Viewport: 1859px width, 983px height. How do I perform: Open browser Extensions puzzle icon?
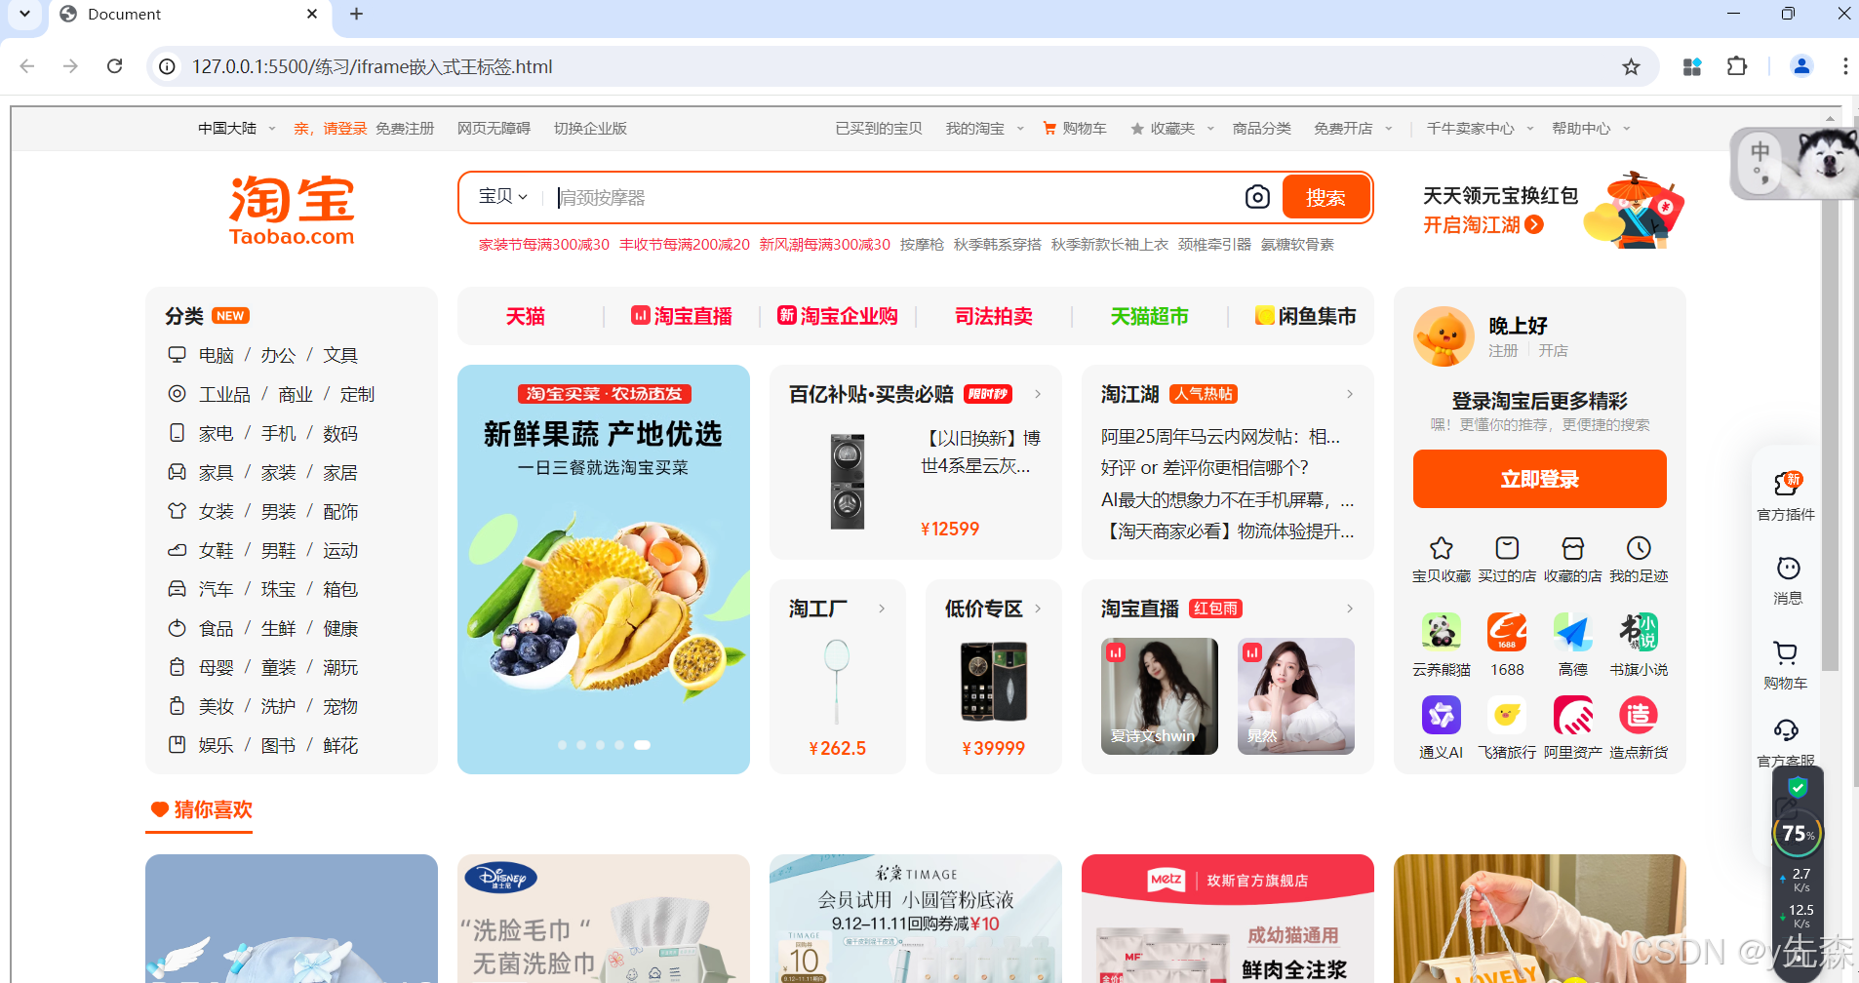point(1737,66)
